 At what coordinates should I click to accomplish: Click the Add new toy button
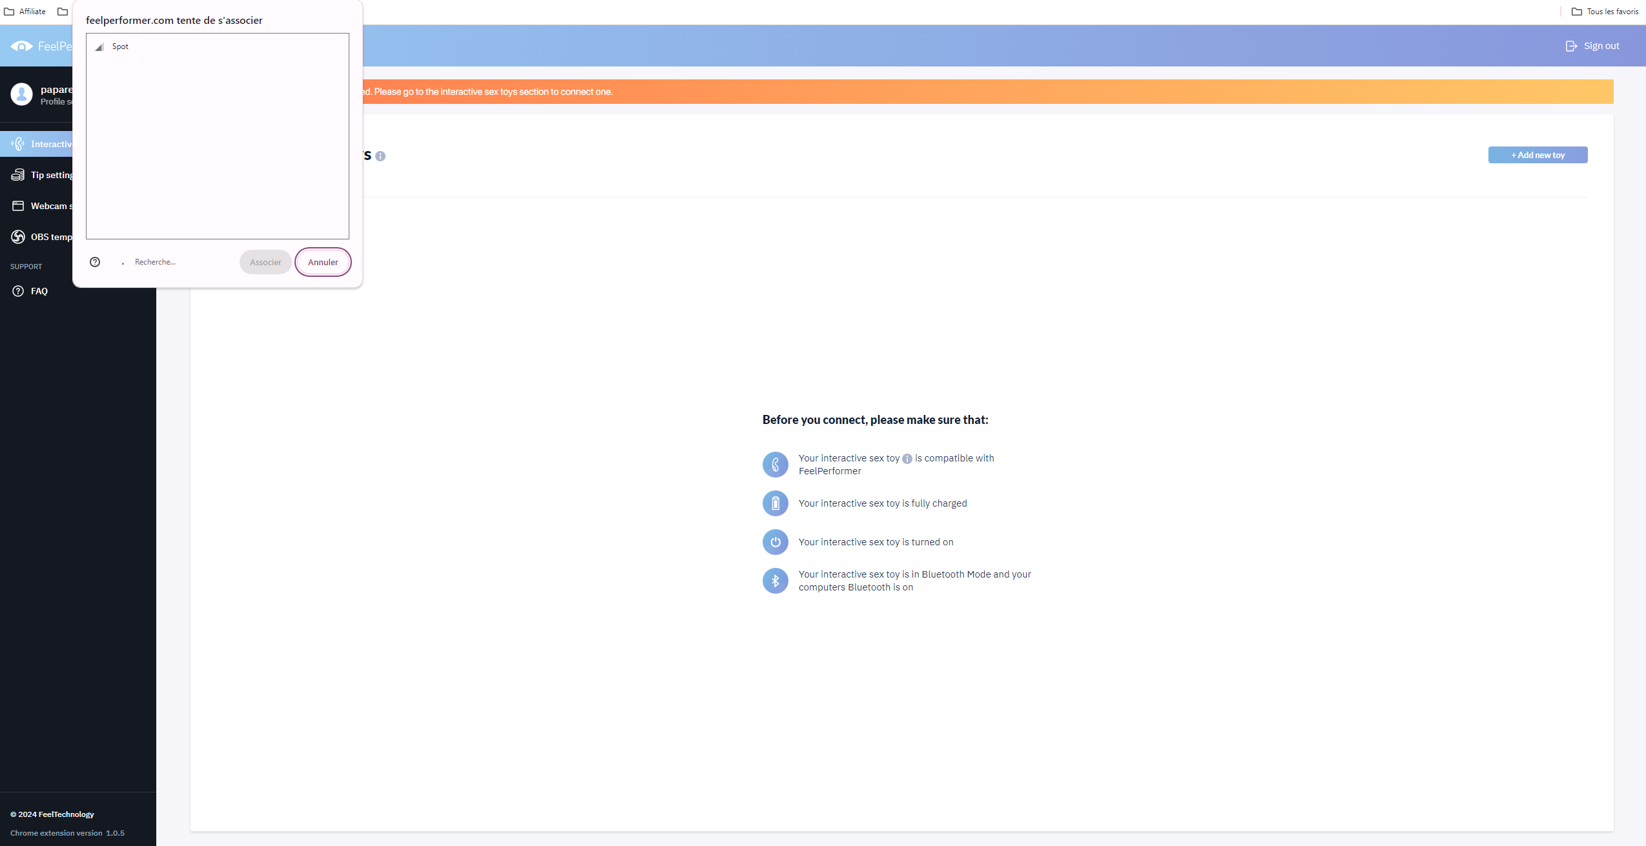pyautogui.click(x=1538, y=155)
